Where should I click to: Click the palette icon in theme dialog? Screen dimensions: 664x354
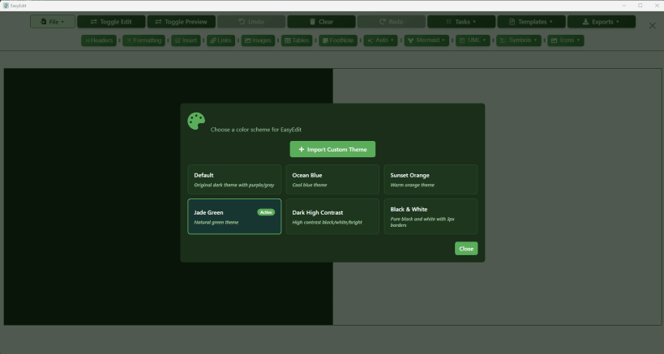pyautogui.click(x=196, y=121)
